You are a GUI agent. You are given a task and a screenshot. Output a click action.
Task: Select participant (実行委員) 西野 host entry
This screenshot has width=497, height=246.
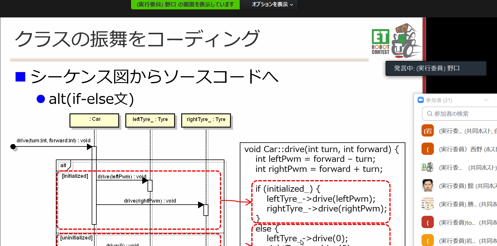[467, 149]
